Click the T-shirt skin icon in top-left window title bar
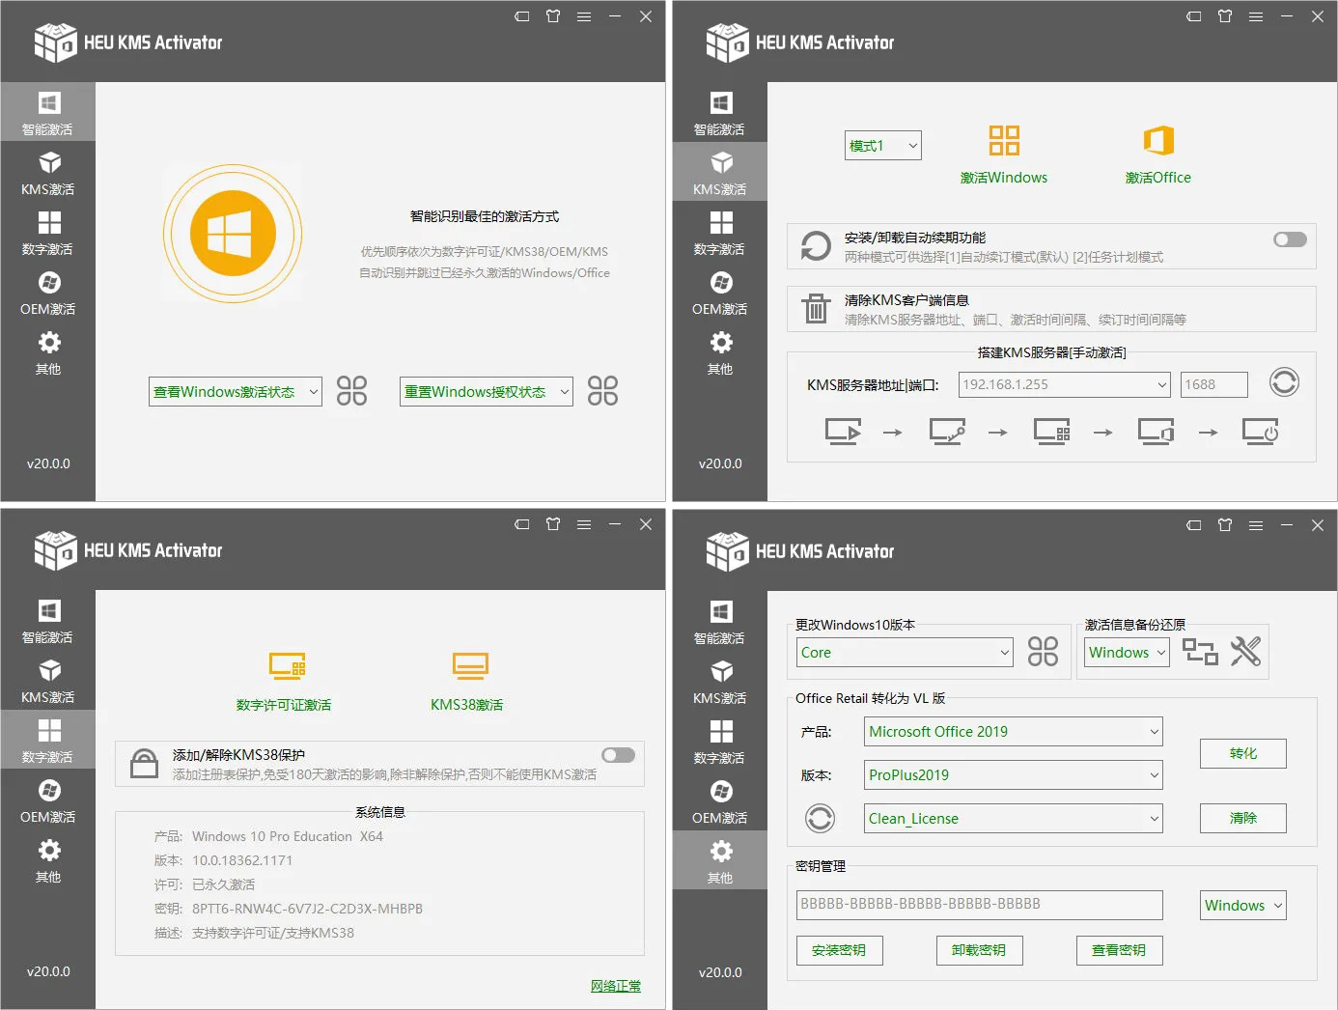 553,16
